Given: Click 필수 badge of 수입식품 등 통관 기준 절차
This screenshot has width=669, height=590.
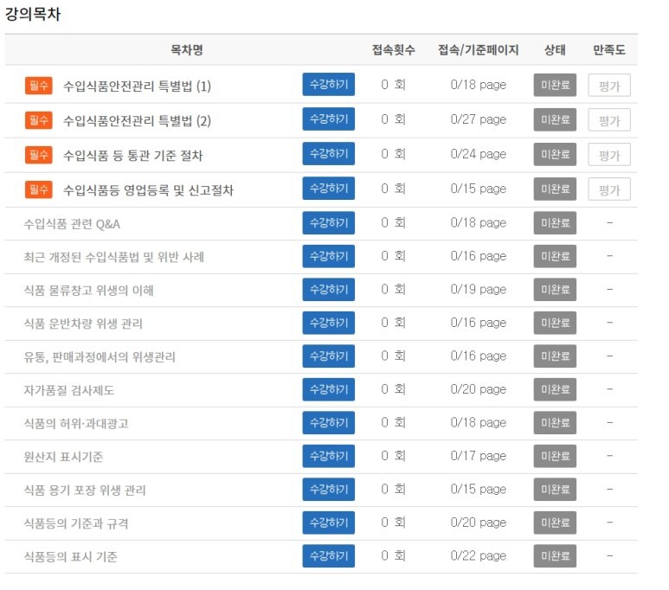Looking at the screenshot, I should tap(39, 155).
